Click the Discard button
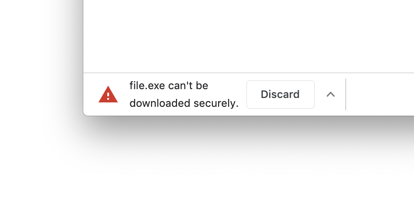The image size is (414, 211). point(280,94)
